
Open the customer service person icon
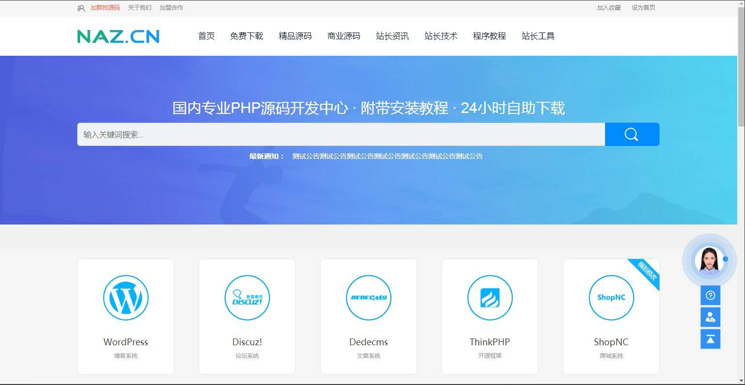(x=710, y=317)
